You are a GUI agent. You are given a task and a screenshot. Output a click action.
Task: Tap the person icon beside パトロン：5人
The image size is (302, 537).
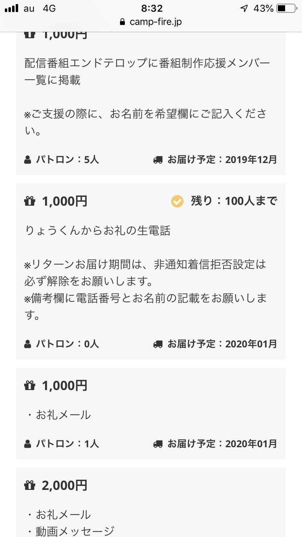coord(27,160)
